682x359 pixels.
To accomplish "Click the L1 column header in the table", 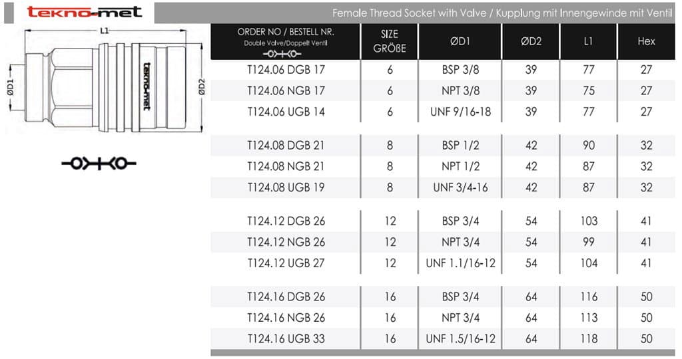I will (588, 41).
